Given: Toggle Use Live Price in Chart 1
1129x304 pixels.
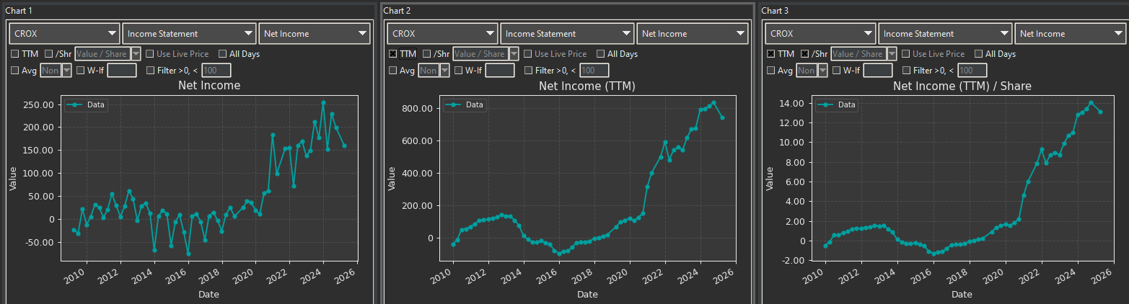Looking at the screenshot, I should tap(150, 54).
